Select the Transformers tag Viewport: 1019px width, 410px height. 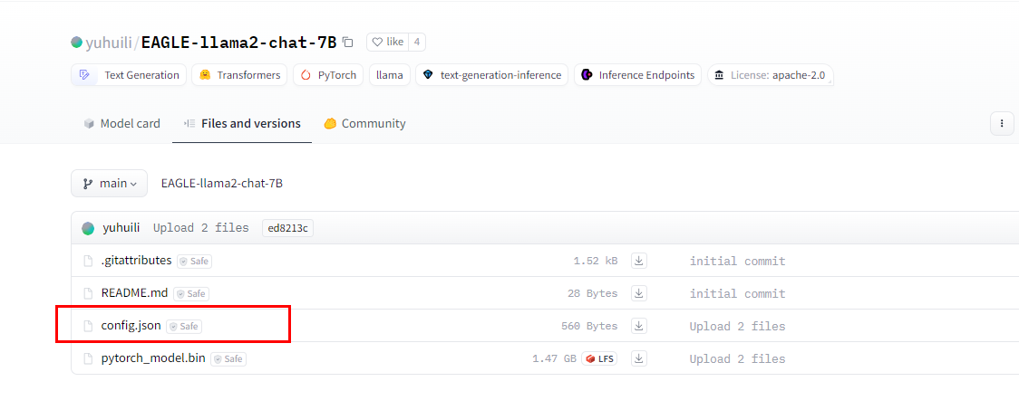point(240,74)
